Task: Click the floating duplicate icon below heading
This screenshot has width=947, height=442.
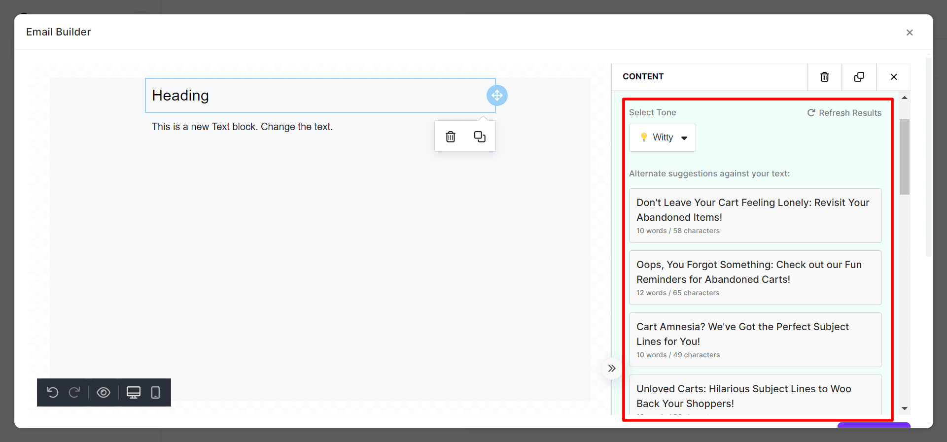Action: pos(480,136)
